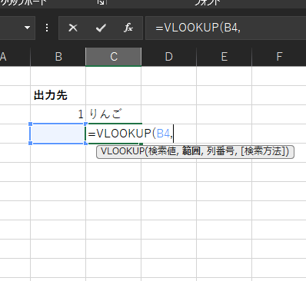Expand the Name Box dropdown arrow
This screenshot has width=306, height=281.
pyautogui.click(x=27, y=28)
